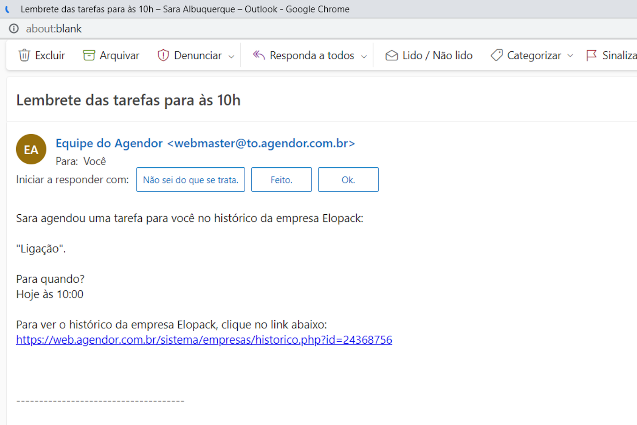Click the Sinalizar flag icon

click(592, 55)
